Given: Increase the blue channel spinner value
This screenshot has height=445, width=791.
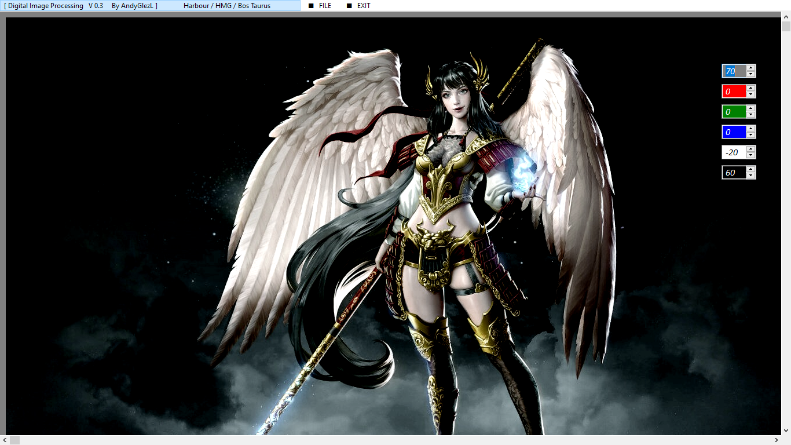Looking at the screenshot, I should (x=751, y=129).
